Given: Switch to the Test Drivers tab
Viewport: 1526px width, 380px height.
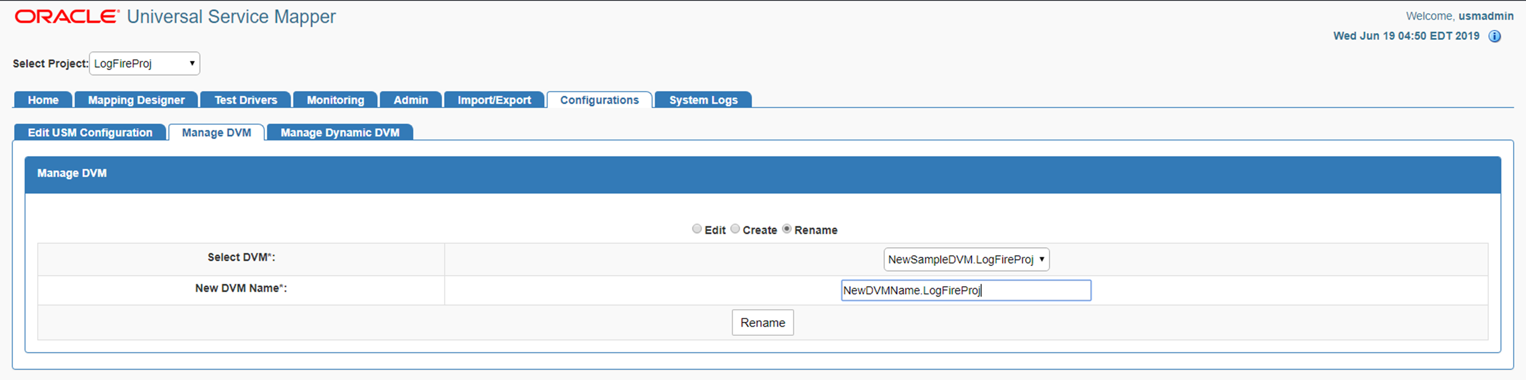Looking at the screenshot, I should point(246,100).
